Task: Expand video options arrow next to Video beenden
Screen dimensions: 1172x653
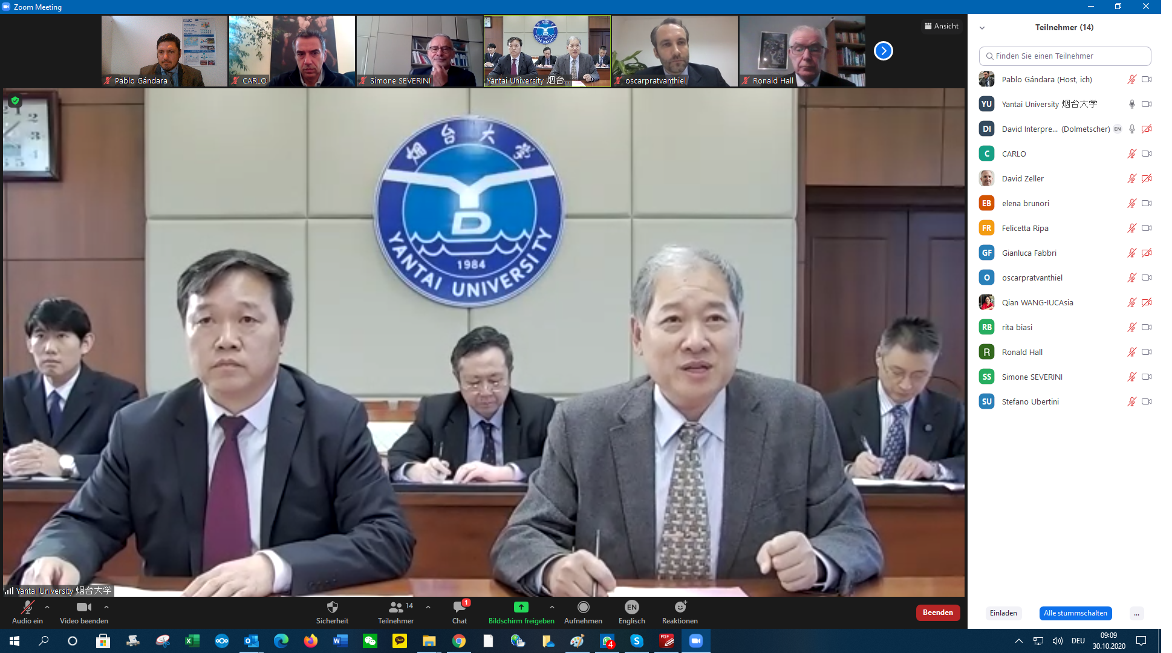Action: (x=106, y=607)
